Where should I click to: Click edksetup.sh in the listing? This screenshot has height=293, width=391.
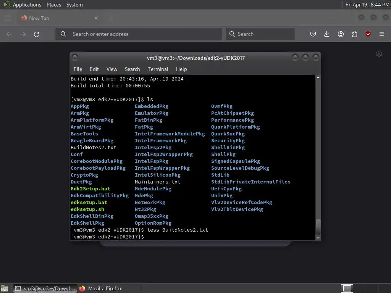(87, 209)
